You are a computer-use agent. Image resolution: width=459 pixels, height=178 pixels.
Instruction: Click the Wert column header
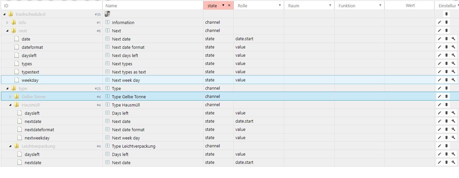pos(410,5)
